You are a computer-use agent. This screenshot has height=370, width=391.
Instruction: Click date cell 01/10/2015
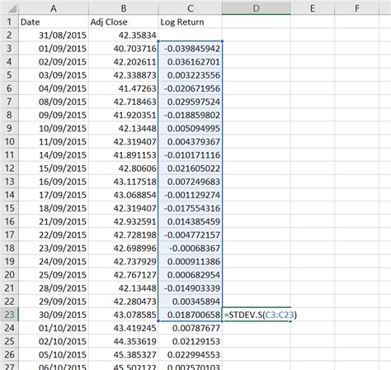click(54, 328)
